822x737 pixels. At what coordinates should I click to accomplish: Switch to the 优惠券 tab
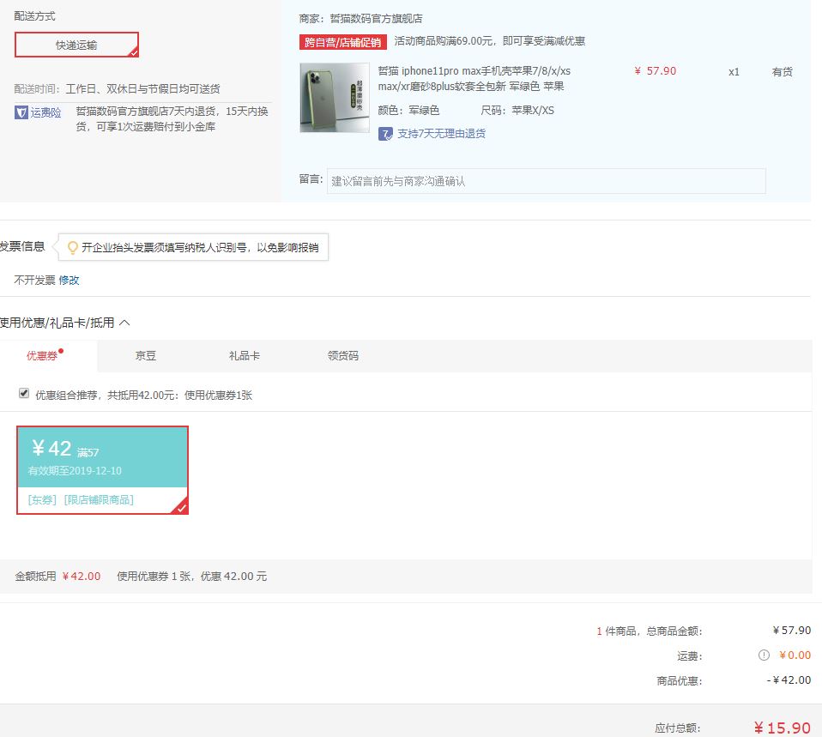42,355
